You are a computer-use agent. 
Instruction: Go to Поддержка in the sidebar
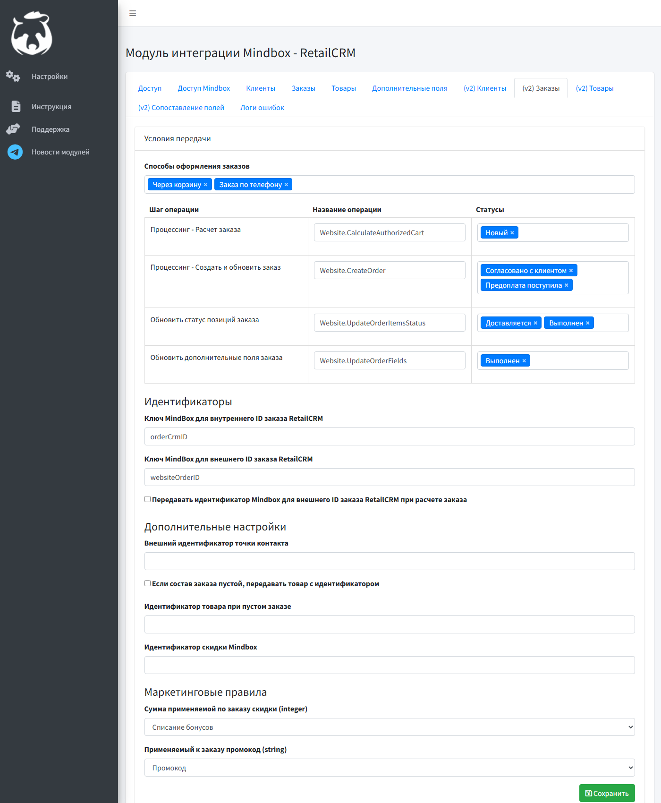(x=51, y=129)
